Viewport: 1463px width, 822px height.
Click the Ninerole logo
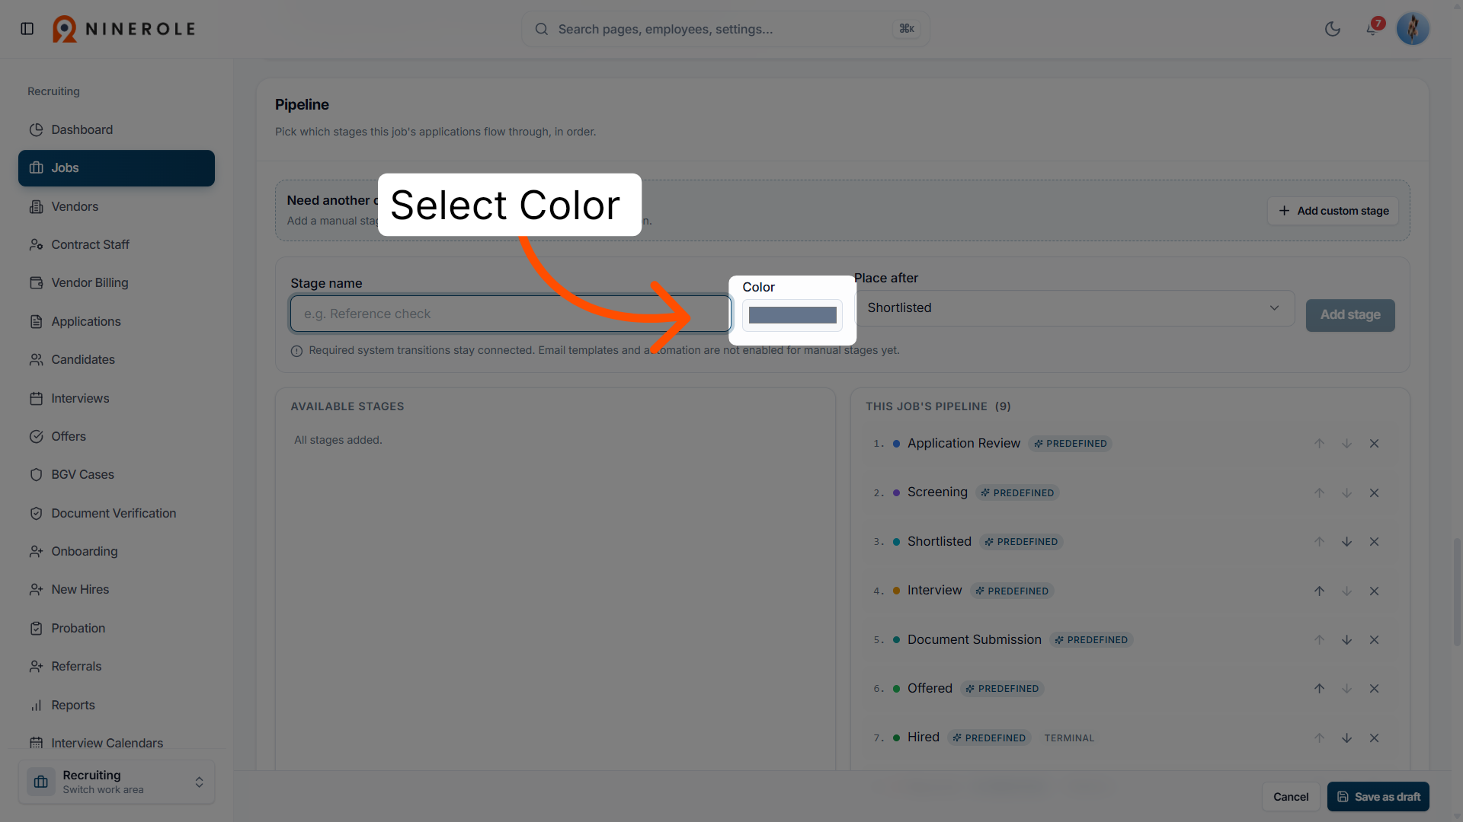click(x=124, y=29)
